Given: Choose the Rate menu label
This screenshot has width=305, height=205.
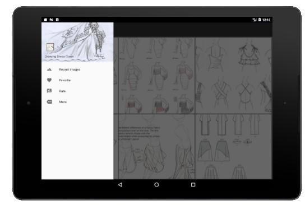Looking at the screenshot, I should pyautogui.click(x=62, y=91).
